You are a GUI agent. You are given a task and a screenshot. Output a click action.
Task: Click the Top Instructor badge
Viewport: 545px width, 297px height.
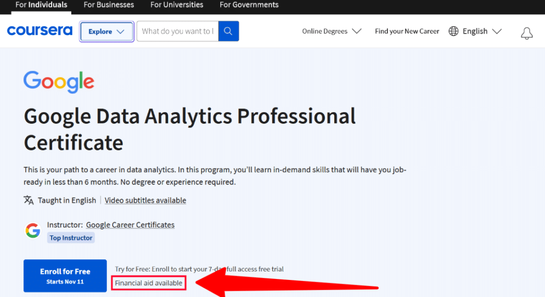point(71,237)
